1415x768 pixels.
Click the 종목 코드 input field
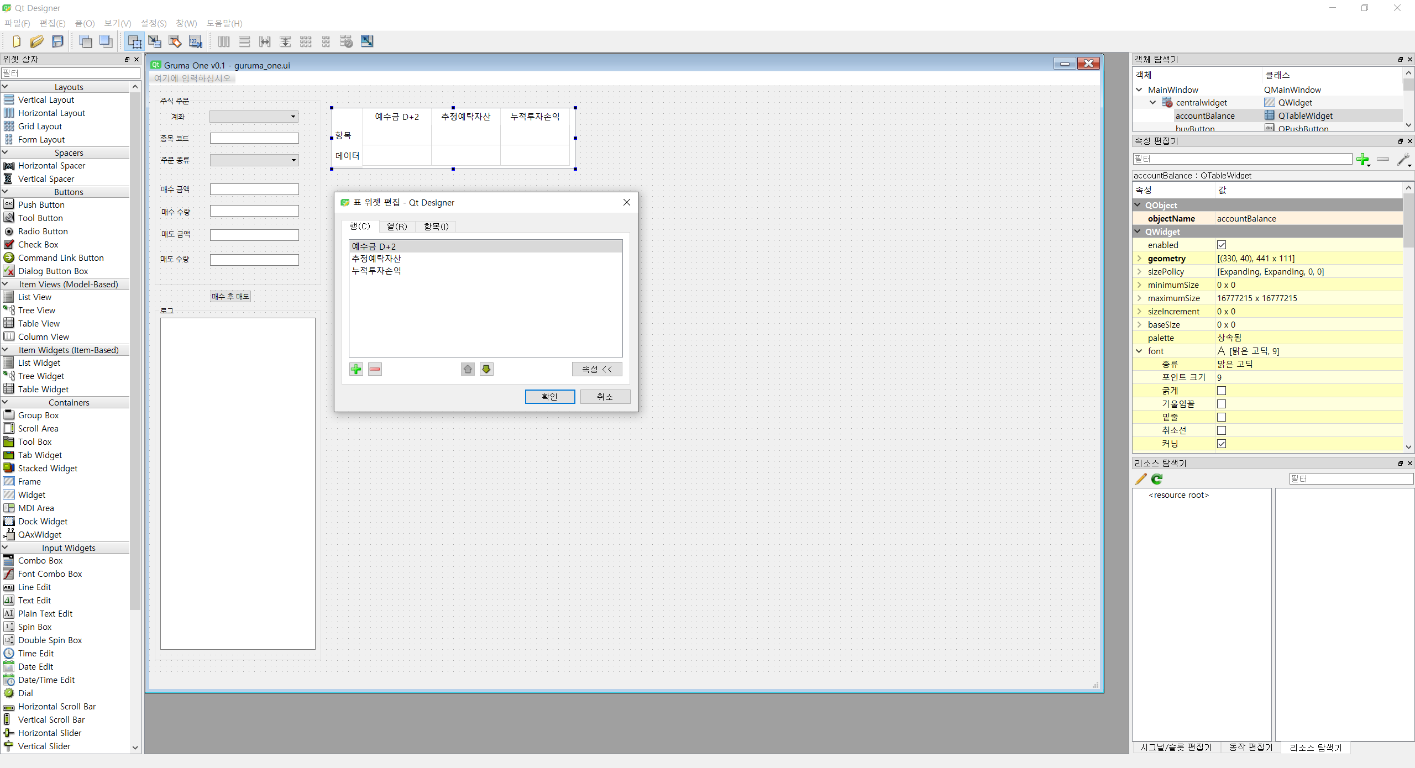coord(254,138)
